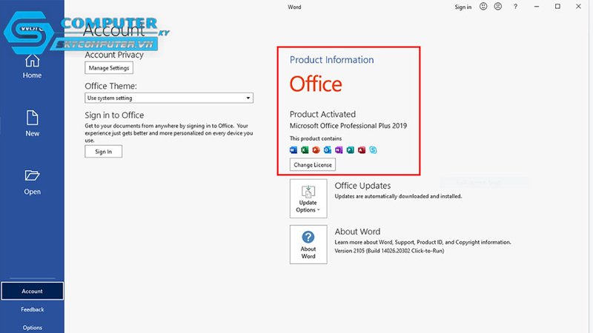Click the PowerPoint app icon under product contains
The height and width of the screenshot is (333, 593).
(x=317, y=150)
